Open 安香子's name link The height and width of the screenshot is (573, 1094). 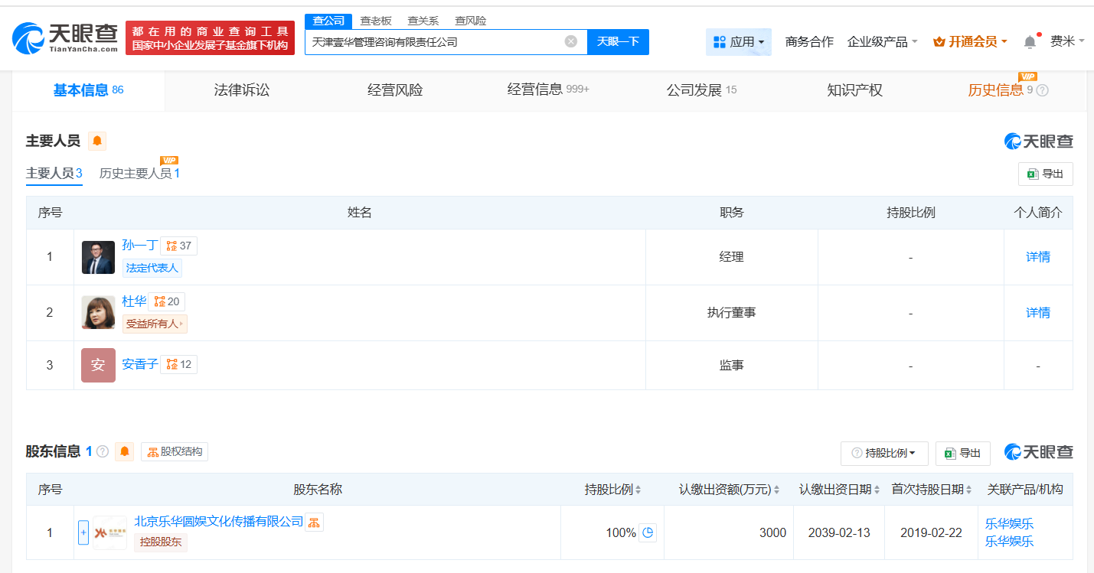(x=140, y=364)
